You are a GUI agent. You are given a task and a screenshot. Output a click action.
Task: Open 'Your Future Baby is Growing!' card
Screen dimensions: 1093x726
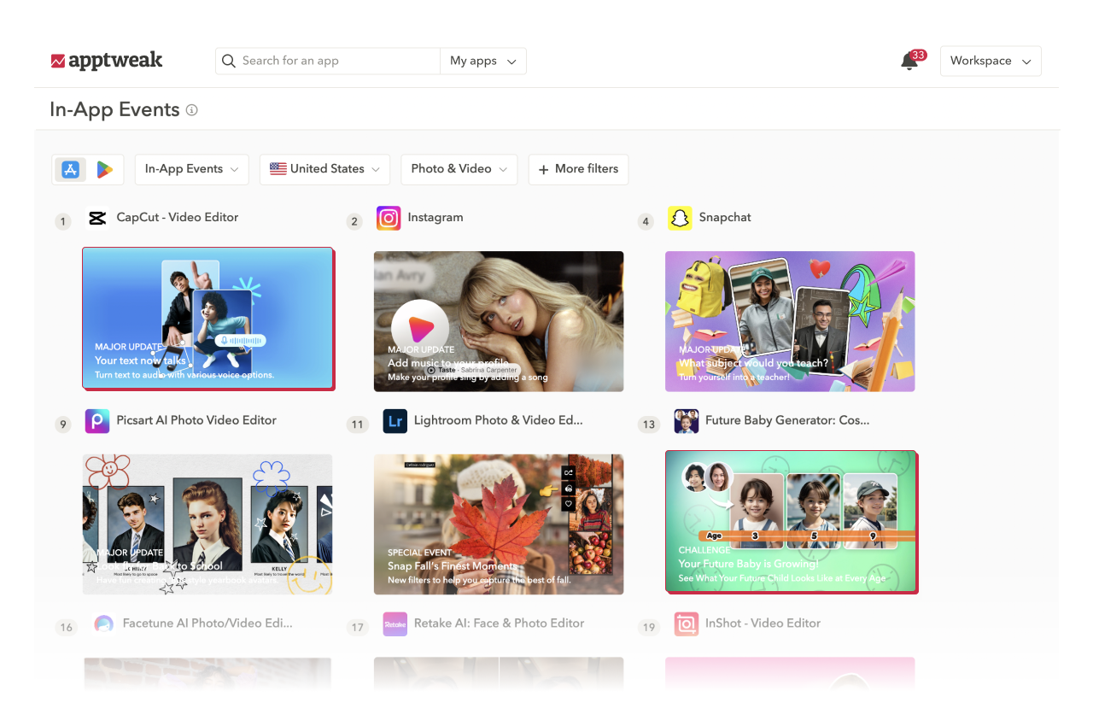(791, 522)
